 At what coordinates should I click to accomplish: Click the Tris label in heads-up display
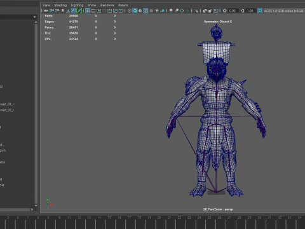click(48, 33)
